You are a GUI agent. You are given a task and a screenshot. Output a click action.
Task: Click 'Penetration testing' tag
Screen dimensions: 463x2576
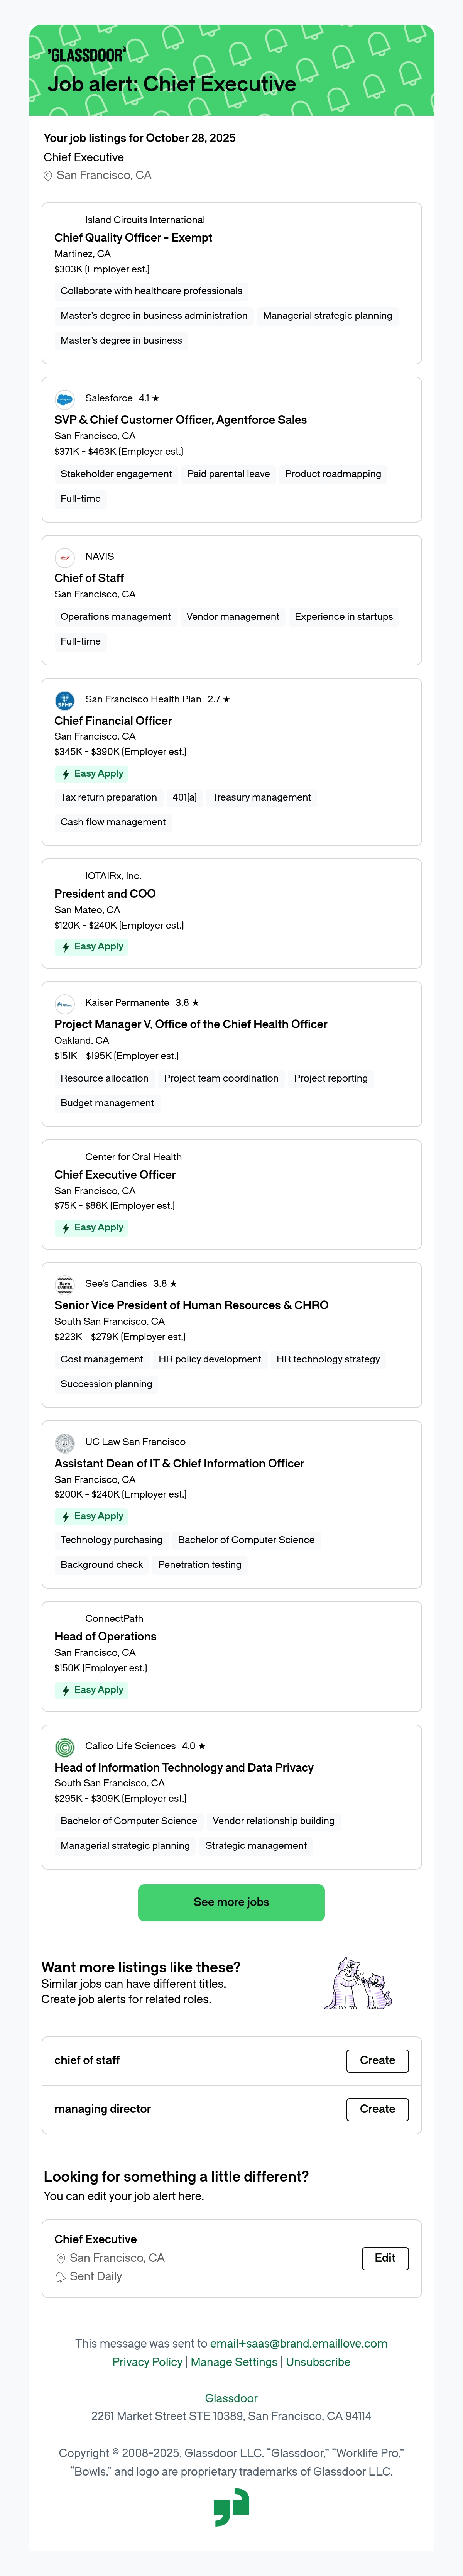199,1565
